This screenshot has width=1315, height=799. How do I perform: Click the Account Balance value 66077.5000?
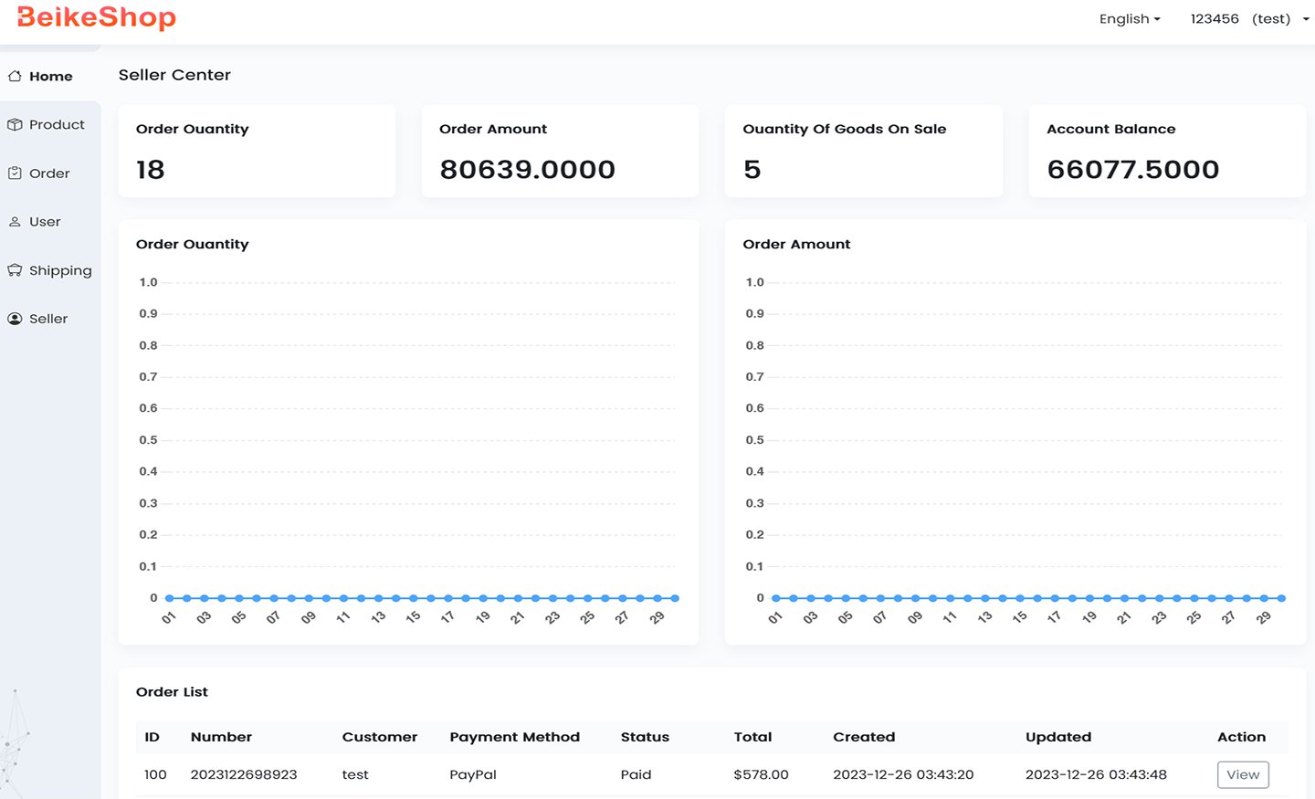pyautogui.click(x=1133, y=170)
